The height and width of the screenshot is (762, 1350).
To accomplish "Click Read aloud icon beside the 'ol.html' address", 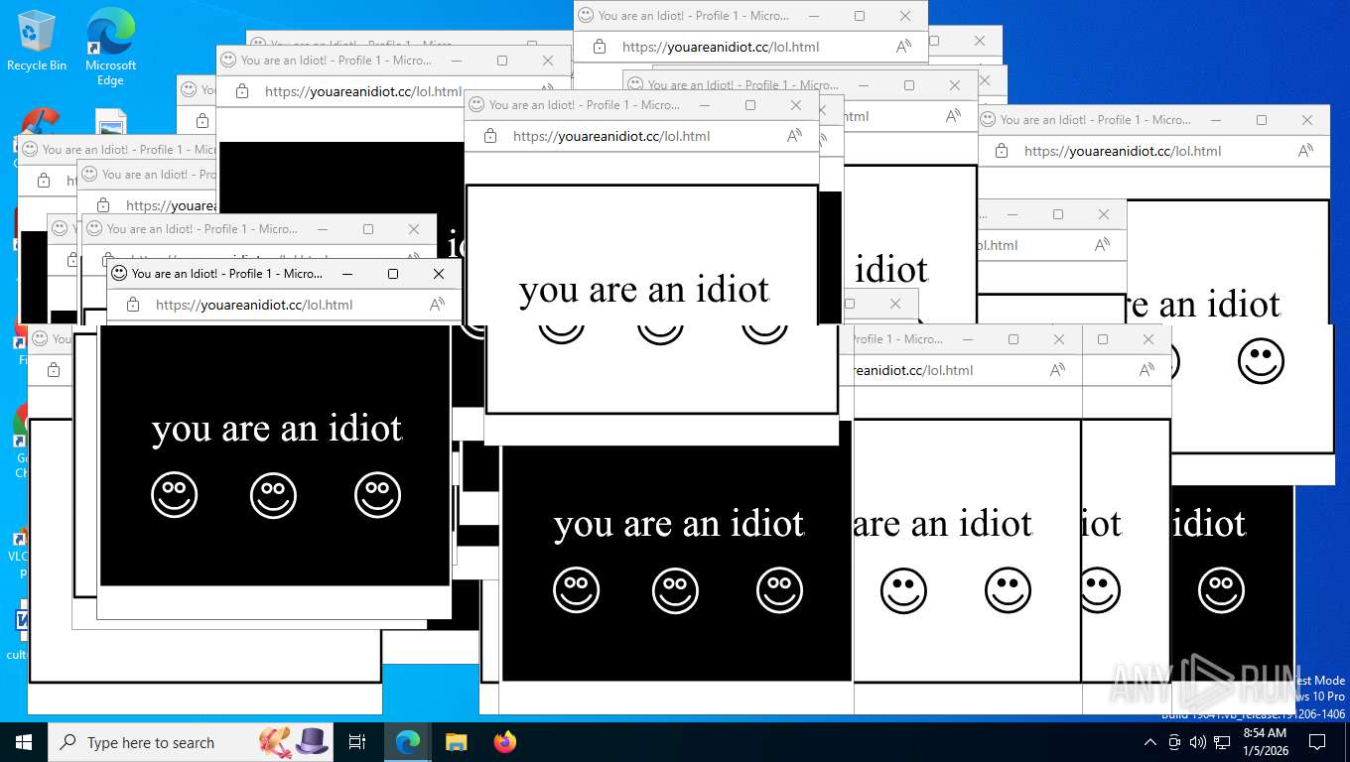I will click(1102, 245).
